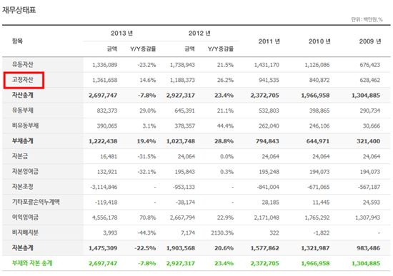Click the 1,188,373 cell
The height and width of the screenshot is (276, 393).
(182, 81)
